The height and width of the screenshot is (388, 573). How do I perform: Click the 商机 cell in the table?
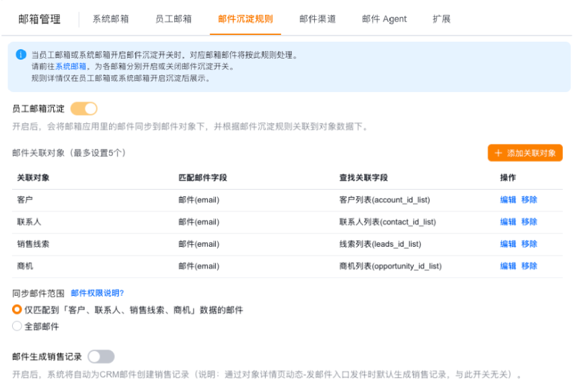point(25,266)
